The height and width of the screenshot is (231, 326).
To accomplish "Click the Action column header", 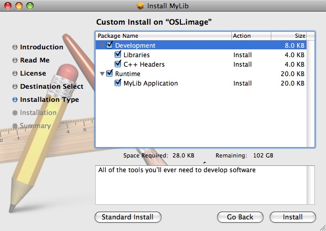I will pyautogui.click(x=251, y=36).
